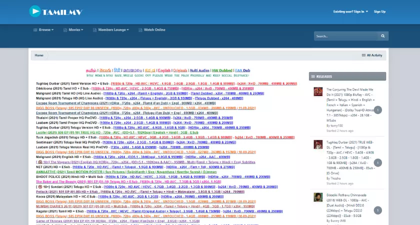Open Ragalai Tamil HD 1080p link
Screen dimensions: 420x225
click(x=153, y=211)
